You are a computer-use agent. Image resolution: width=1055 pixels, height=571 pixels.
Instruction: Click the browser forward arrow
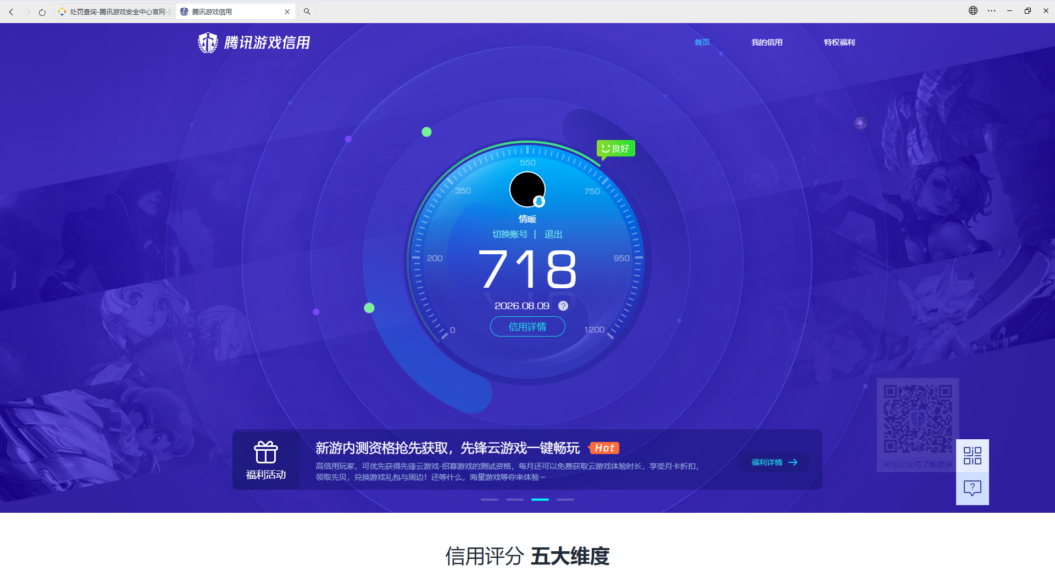[27, 12]
